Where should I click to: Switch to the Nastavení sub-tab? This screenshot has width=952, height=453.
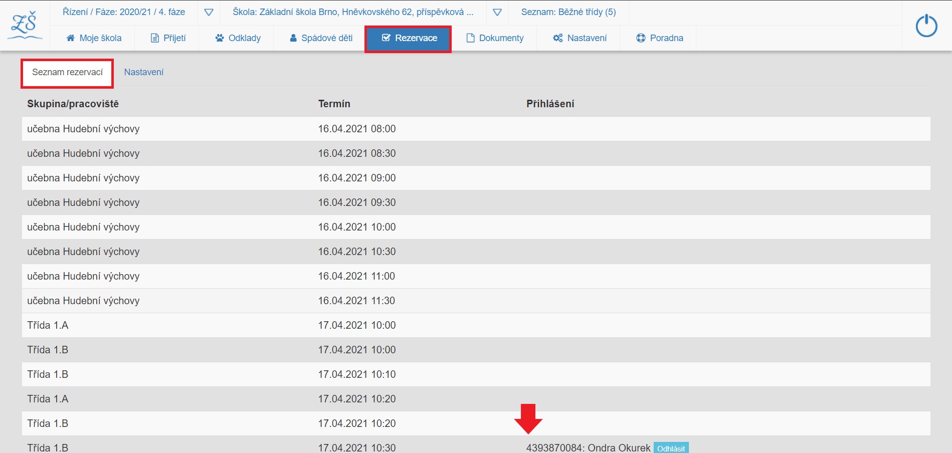(x=144, y=72)
